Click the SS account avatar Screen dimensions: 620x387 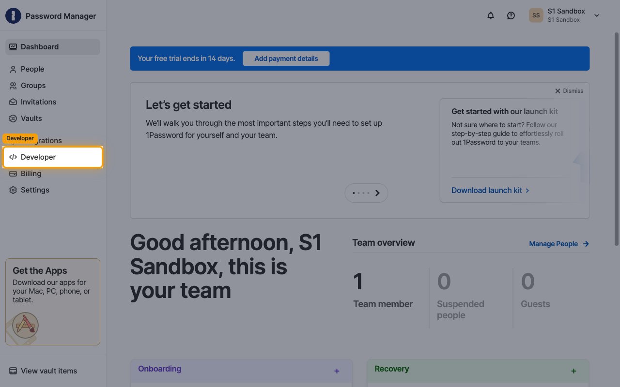(536, 15)
